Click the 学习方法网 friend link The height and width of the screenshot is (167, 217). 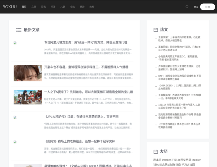(x=188, y=165)
